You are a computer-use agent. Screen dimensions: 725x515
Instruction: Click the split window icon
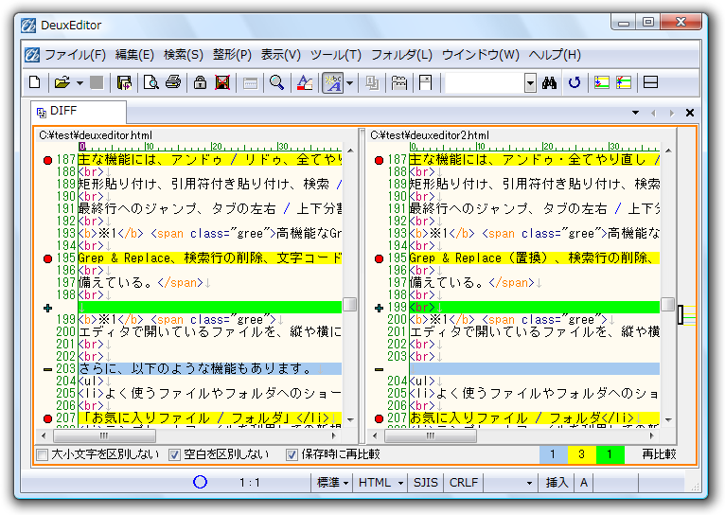coord(650,82)
